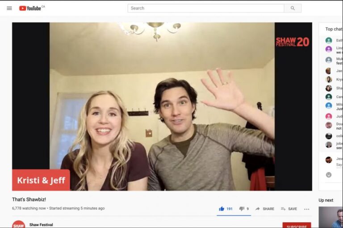
Task: Open the emoji picker in chat
Action: click(x=329, y=175)
